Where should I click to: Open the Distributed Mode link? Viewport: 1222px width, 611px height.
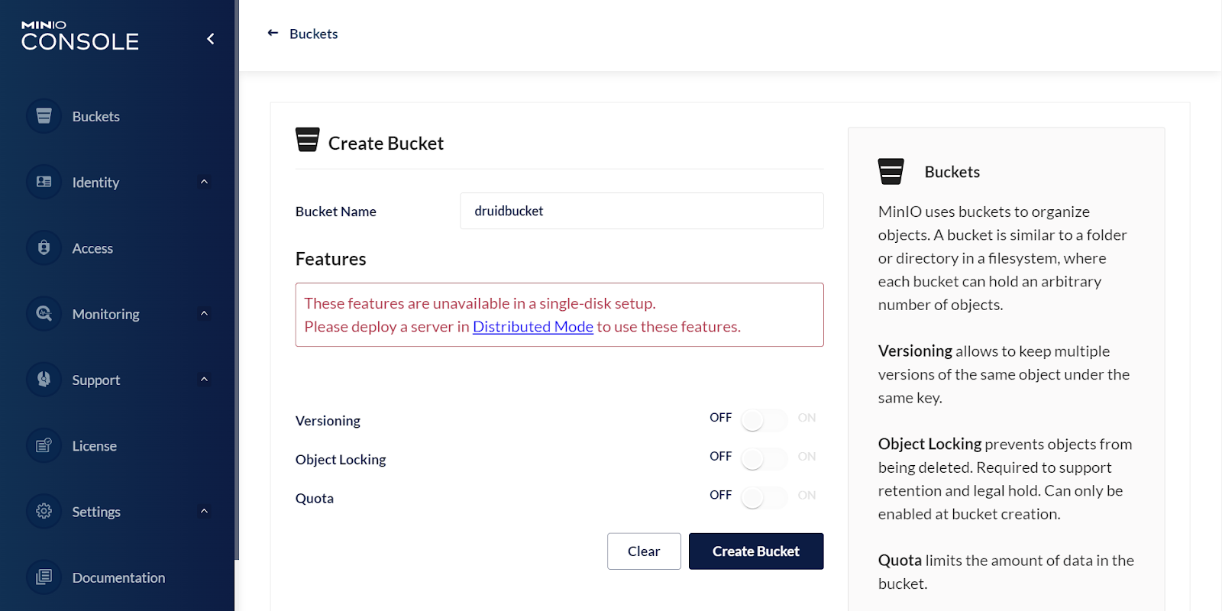tap(533, 327)
